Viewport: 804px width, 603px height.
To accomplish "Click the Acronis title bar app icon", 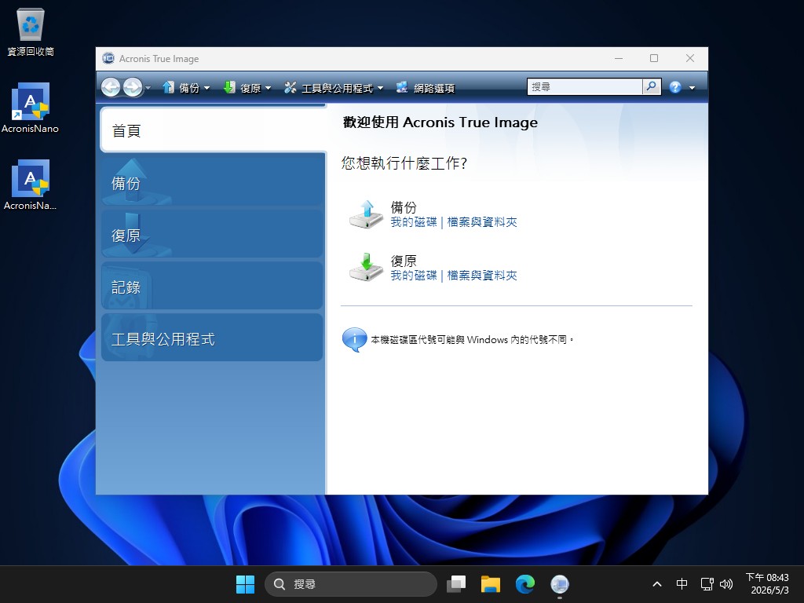I will click(x=108, y=58).
